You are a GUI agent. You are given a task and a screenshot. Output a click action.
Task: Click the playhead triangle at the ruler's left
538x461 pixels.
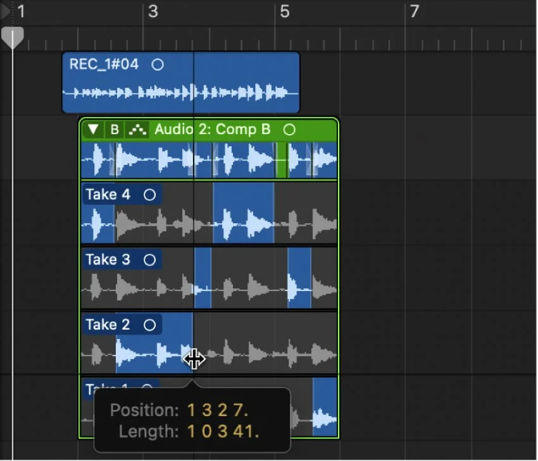pyautogui.click(x=14, y=37)
